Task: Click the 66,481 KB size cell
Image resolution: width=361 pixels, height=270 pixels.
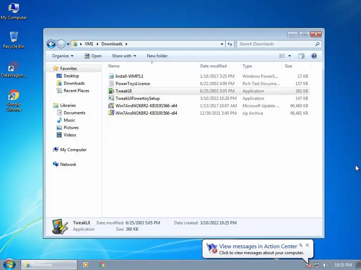Action: [299, 113]
